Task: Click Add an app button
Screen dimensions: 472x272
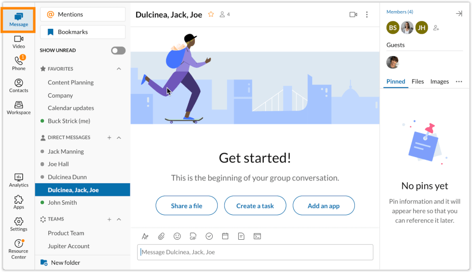Action: click(324, 206)
